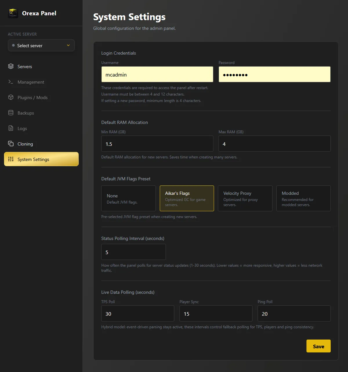Go to Management section
Viewport: 348px width, 372px height.
coord(41,82)
